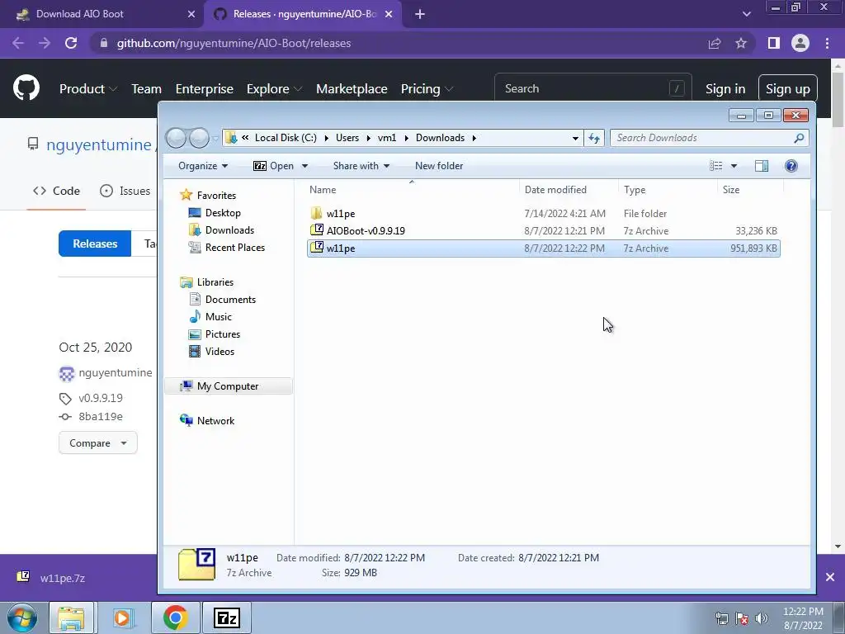Open GitHub Enterprise page
Viewport: 845px width, 634px height.
[205, 88]
